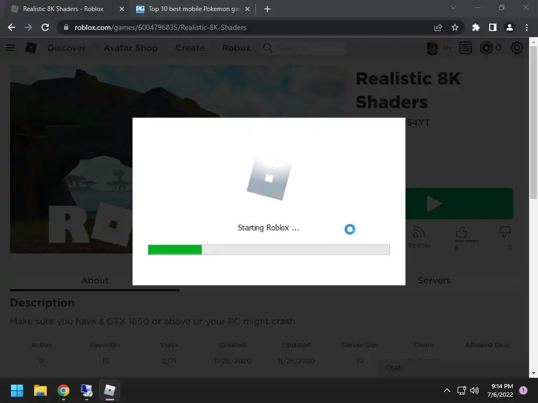Screen dimensions: 538x403
Task: Close the Realistic 8K Shaders tab
Action: pyautogui.click(x=122, y=9)
